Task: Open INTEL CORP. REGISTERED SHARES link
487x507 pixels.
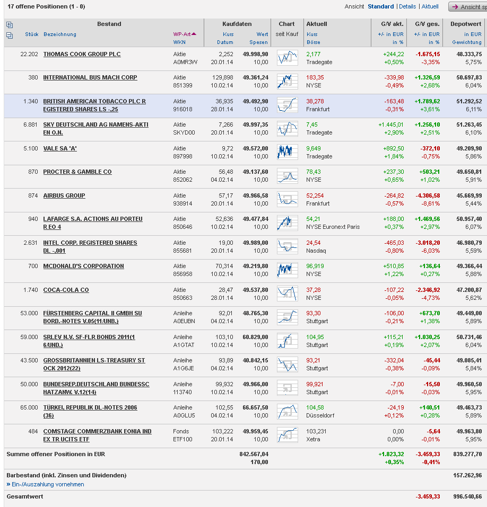Action: tap(90, 247)
